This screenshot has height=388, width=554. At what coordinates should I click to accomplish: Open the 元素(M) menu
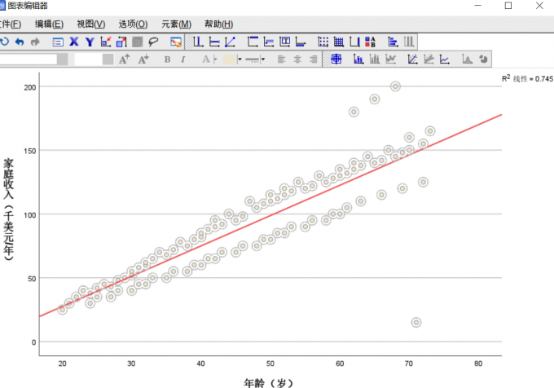177,24
